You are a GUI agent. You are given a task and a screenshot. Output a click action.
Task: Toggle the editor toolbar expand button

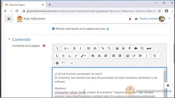point(57,48)
